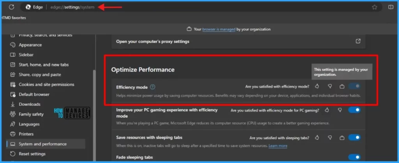399x163 pixels.
Task: Click the Family safety icon in the sidebar
Action: pyautogui.click(x=13, y=114)
